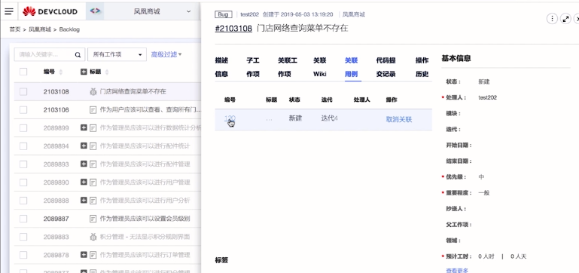Viewport: 579px width, 273px height.
Task: Click story icon of row 2089893
Action: point(93,164)
